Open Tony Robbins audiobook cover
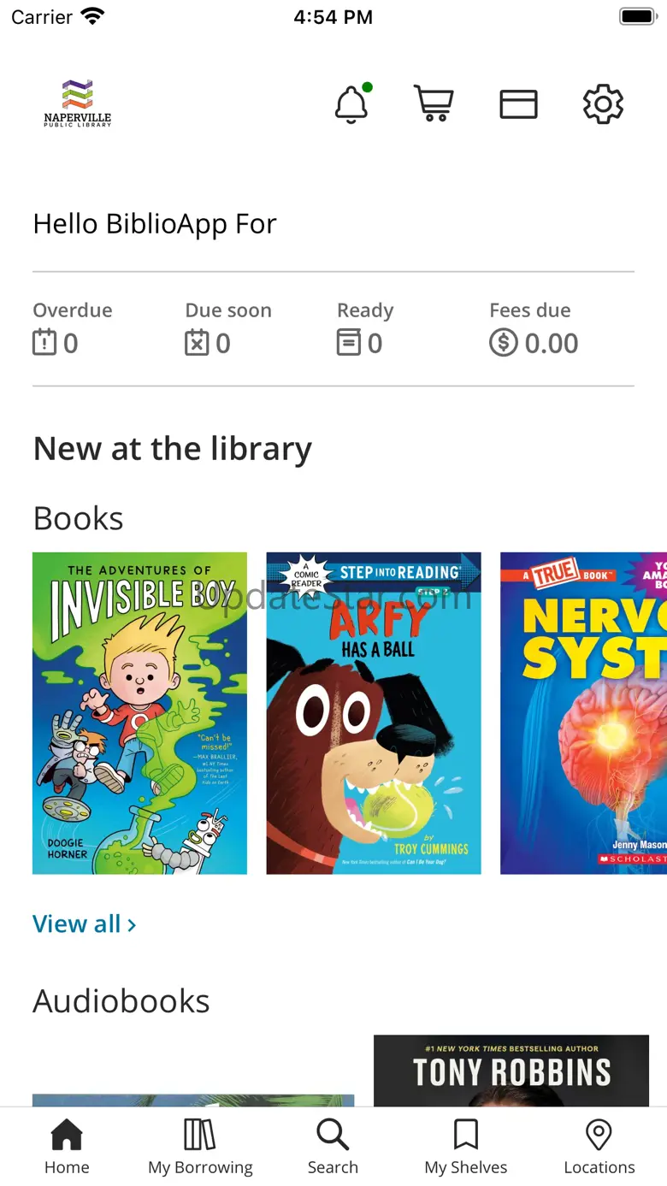Image resolution: width=667 pixels, height=1186 pixels. 511,1071
